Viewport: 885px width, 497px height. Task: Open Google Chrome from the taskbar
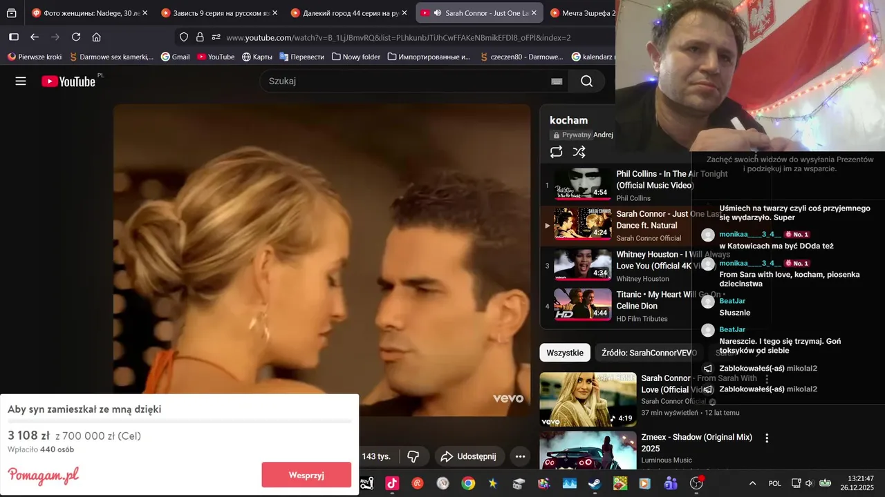point(468,483)
